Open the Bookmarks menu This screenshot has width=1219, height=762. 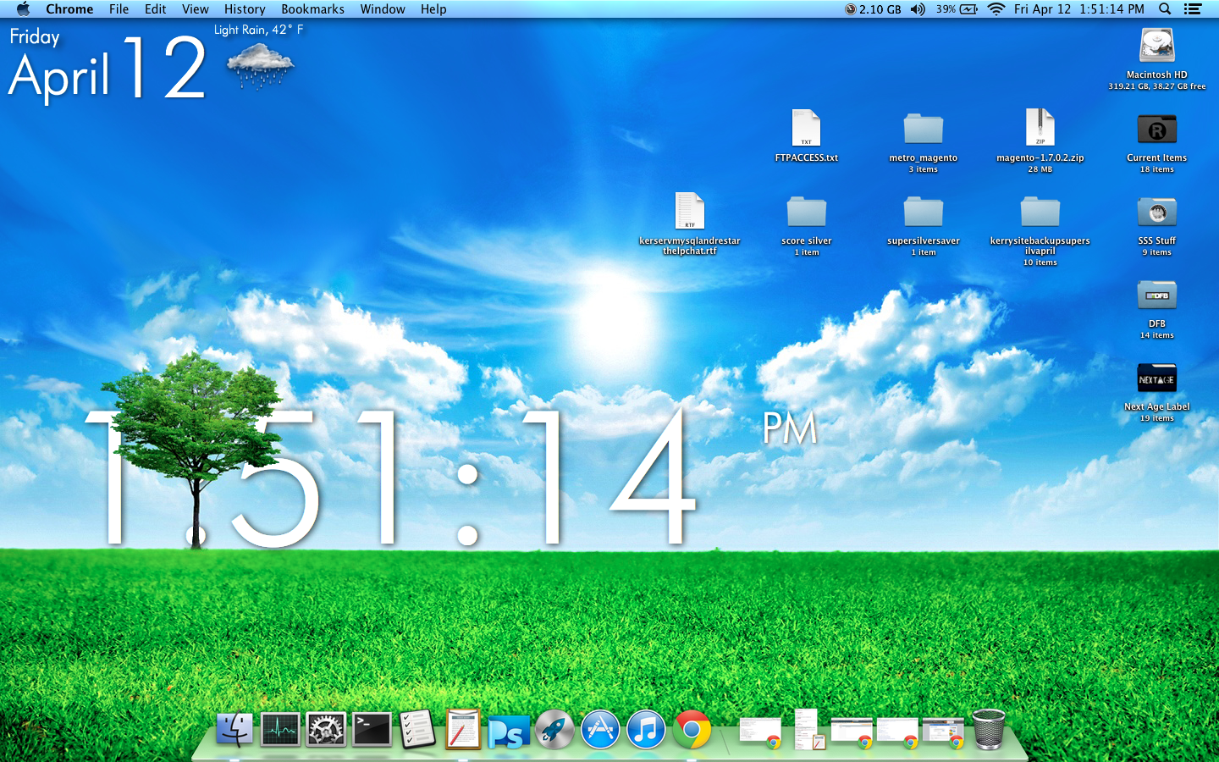tap(312, 9)
